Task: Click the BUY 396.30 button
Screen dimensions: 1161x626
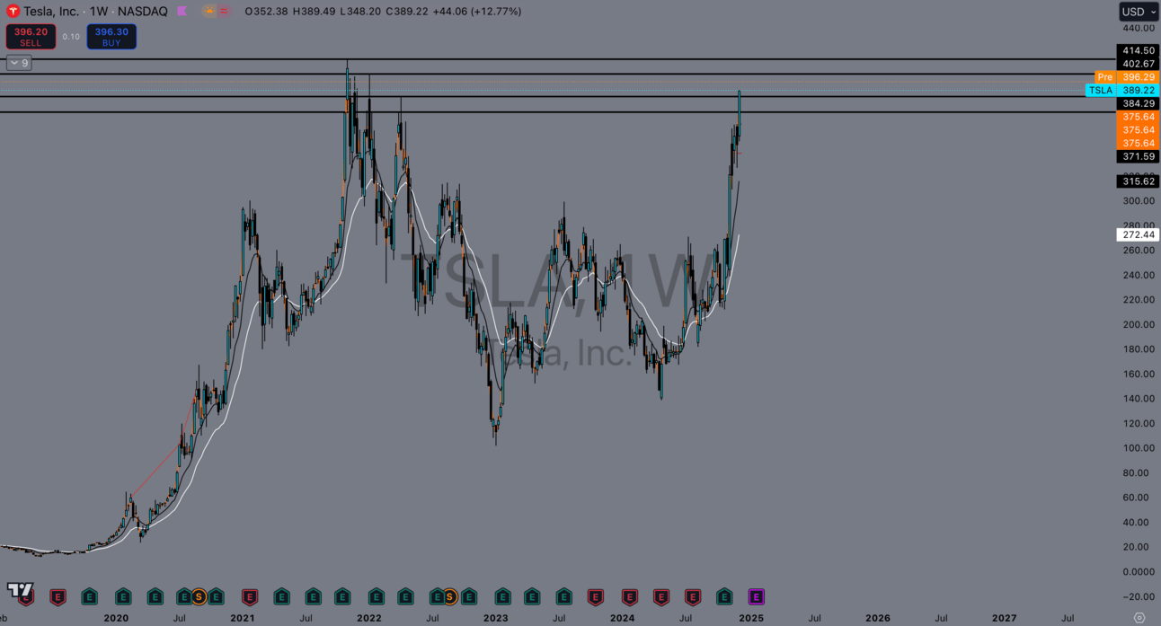Action: click(x=111, y=37)
